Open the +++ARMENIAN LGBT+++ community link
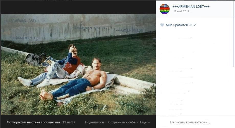This screenshot has width=235, height=128. click(191, 7)
